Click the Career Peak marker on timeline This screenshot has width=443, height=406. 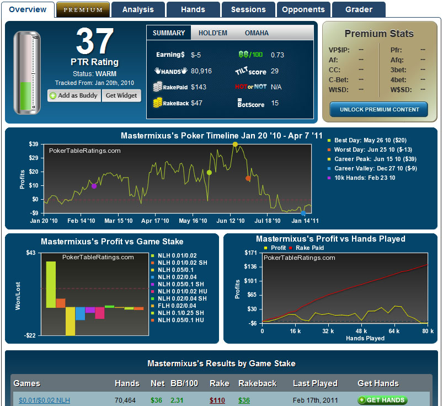click(x=235, y=145)
